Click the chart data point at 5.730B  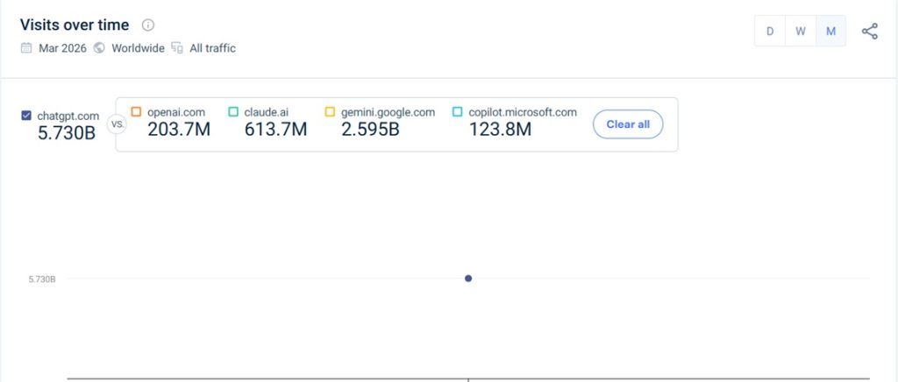pyautogui.click(x=468, y=279)
